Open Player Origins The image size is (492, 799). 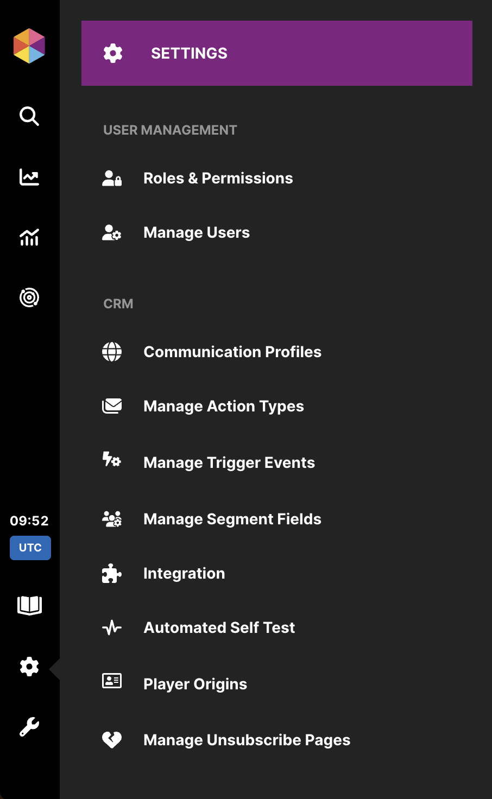coord(195,684)
